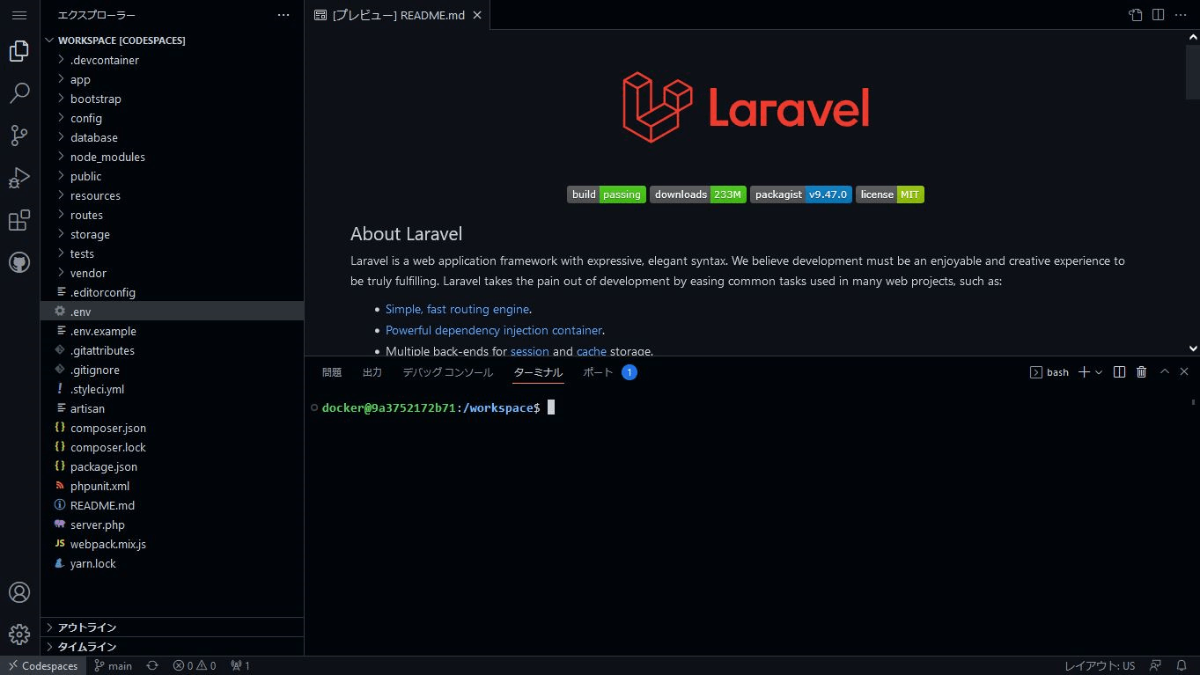Screen dimensions: 1200x675
Task: Click the forwarded ports status item
Action: pos(239,665)
